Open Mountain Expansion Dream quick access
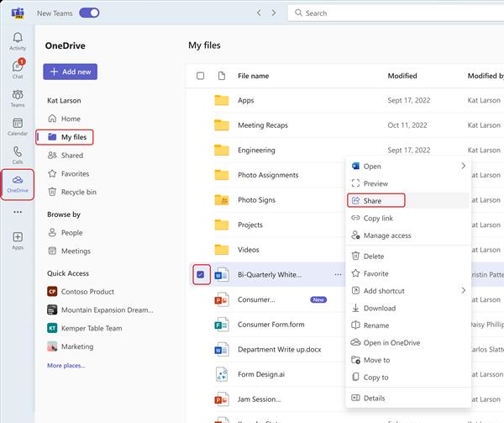The height and width of the screenshot is (423, 504). (x=100, y=309)
